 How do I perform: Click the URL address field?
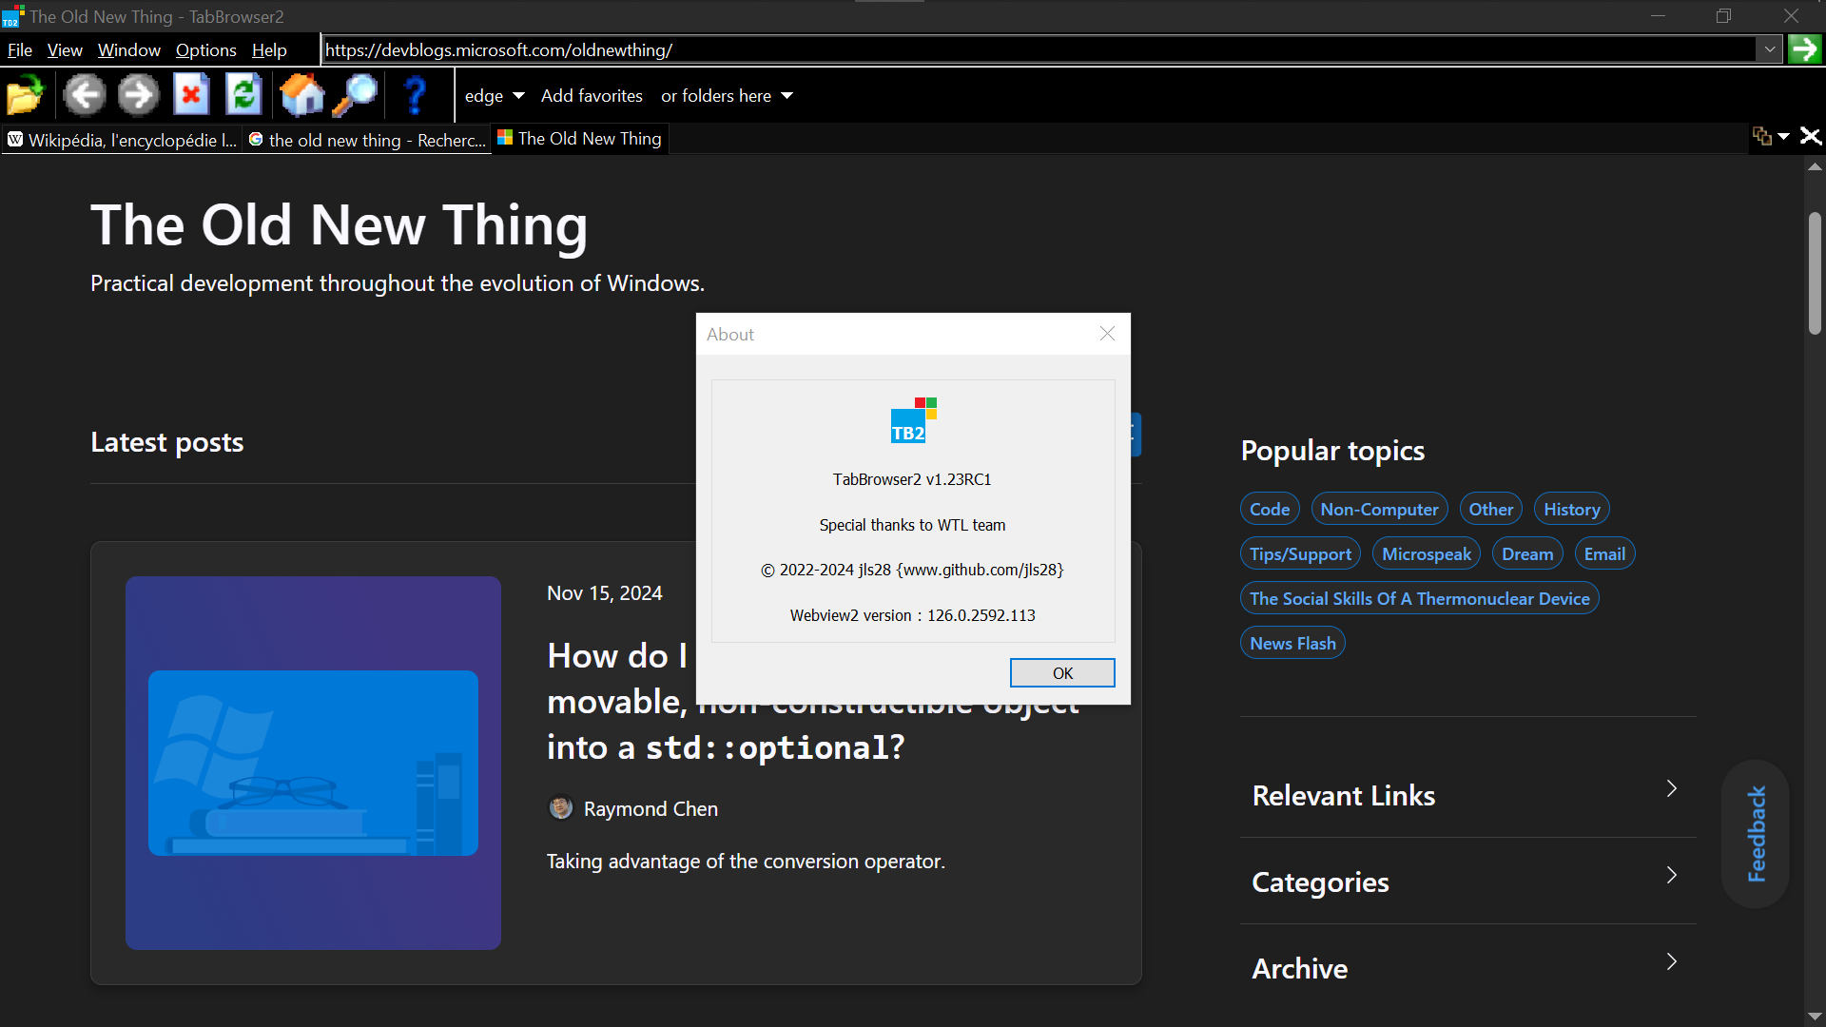tap(1039, 49)
